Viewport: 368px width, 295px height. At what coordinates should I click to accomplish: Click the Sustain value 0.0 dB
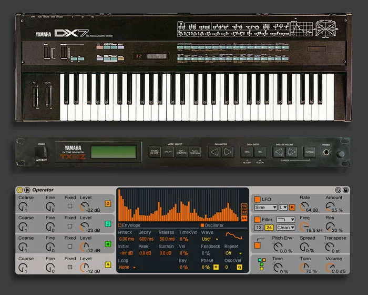tap(166, 253)
